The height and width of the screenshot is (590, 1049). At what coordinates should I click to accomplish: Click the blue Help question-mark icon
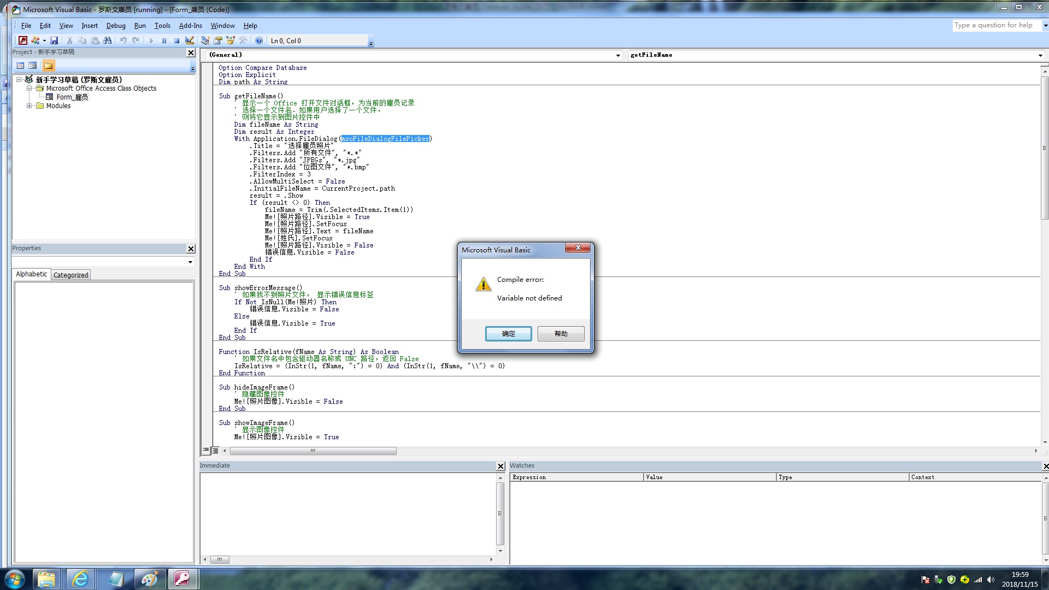(259, 40)
